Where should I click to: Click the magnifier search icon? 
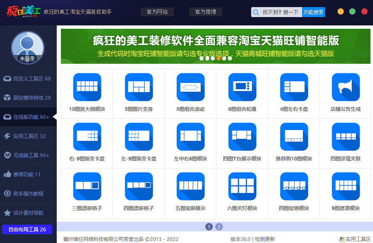point(256,12)
